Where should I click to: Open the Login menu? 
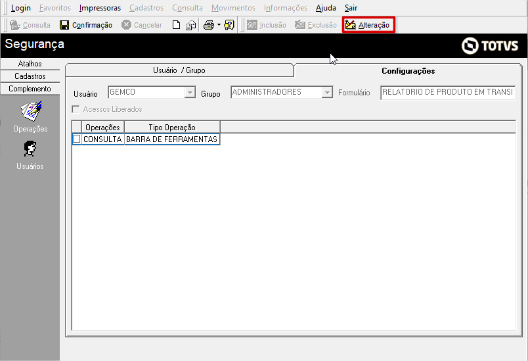tap(21, 8)
